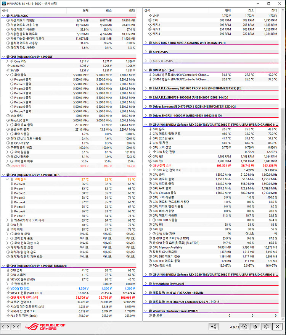Image resolution: width=286 pixels, height=335 pixels.
Task: Start logging with the document icon
Action: pos(255,327)
